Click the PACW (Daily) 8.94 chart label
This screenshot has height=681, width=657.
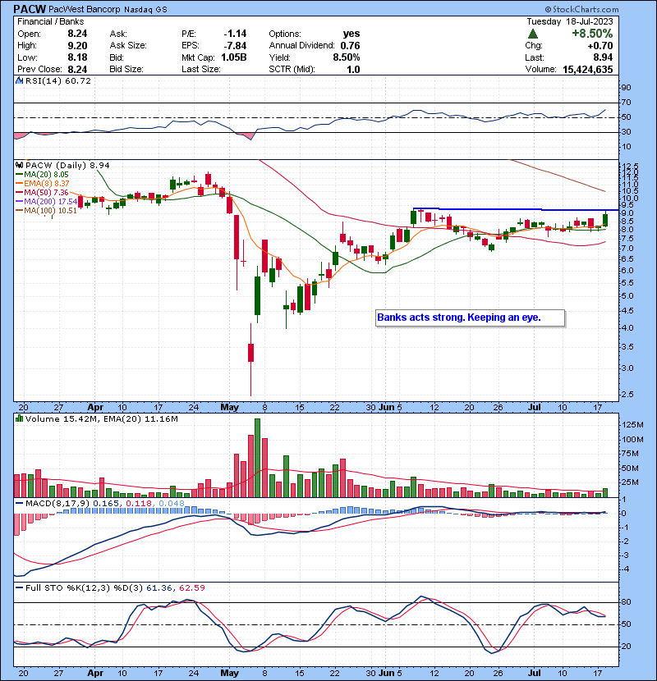67,166
